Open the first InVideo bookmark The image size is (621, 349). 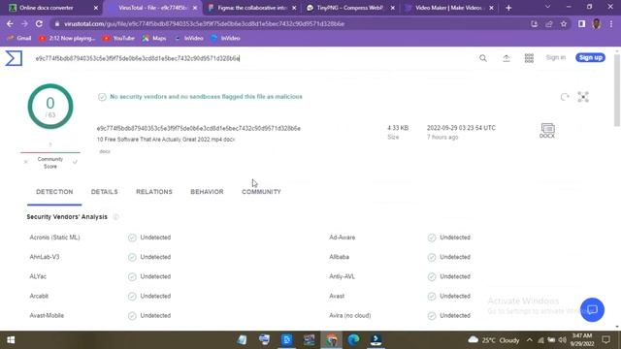click(x=189, y=39)
